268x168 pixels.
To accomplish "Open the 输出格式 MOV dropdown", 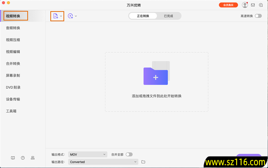I will click(x=87, y=154).
